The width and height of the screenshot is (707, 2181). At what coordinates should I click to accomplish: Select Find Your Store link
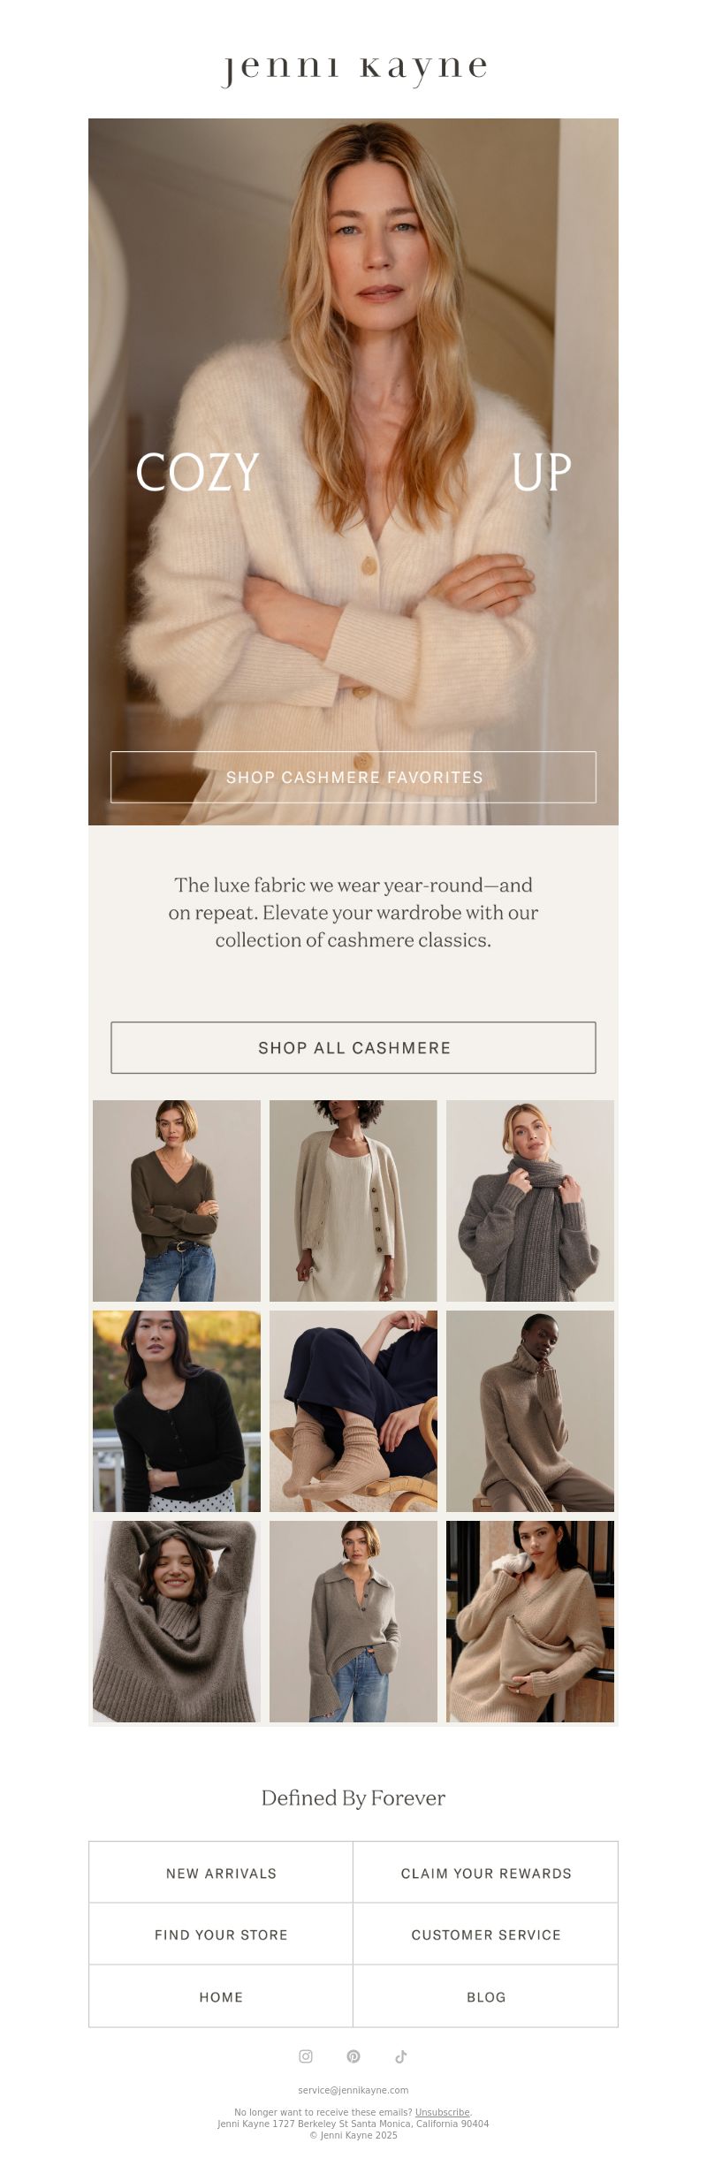point(221,1934)
